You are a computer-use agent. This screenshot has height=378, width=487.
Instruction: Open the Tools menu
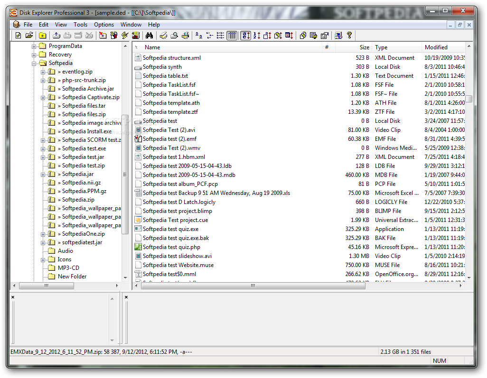tap(80, 25)
